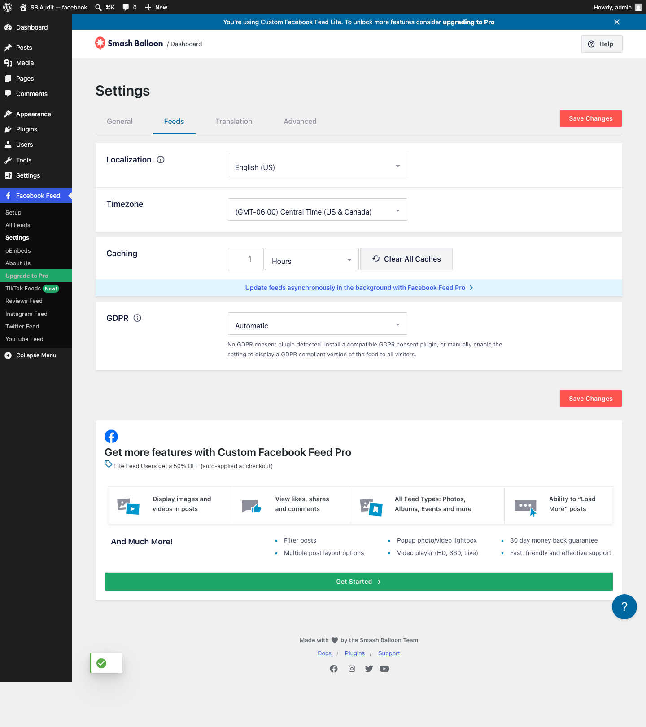The image size is (646, 727).
Task: Click the Display images and videos feature card
Action: (170, 505)
